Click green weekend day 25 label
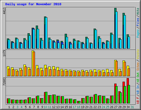Viewport: 141px width, 110px height. [107, 107]
